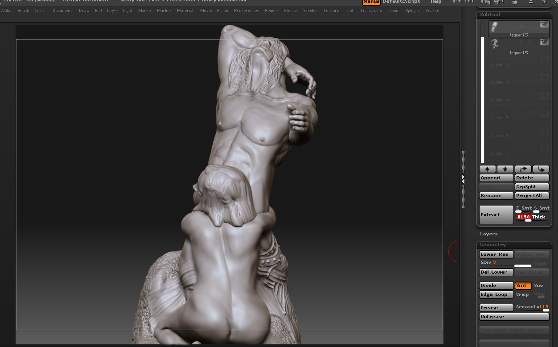558x347 pixels.
Task: Click the divider arrows beside the tray
Action: click(463, 179)
